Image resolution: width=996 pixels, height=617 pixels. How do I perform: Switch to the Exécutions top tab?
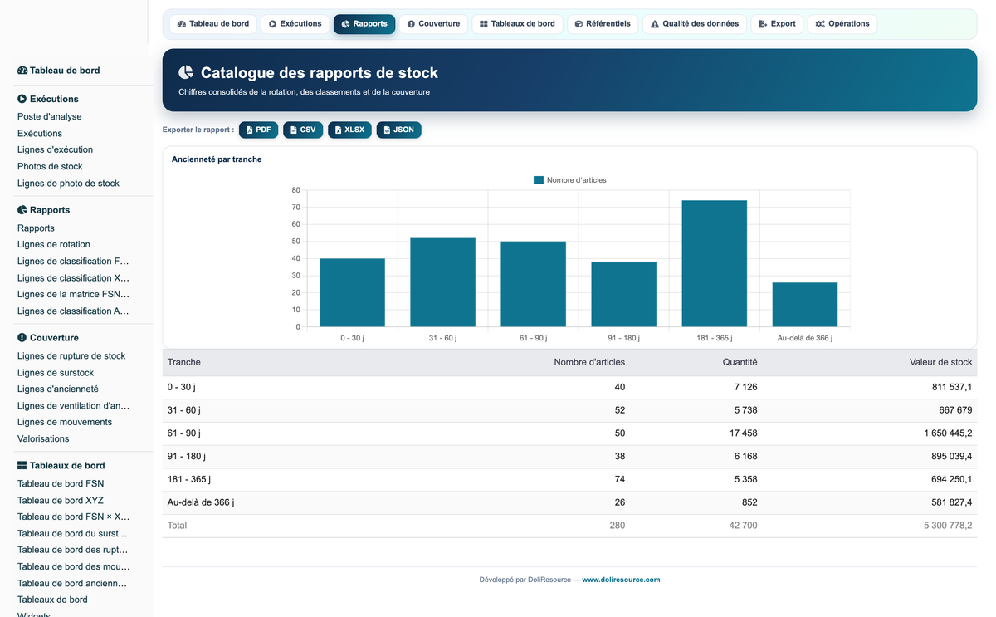pos(295,24)
